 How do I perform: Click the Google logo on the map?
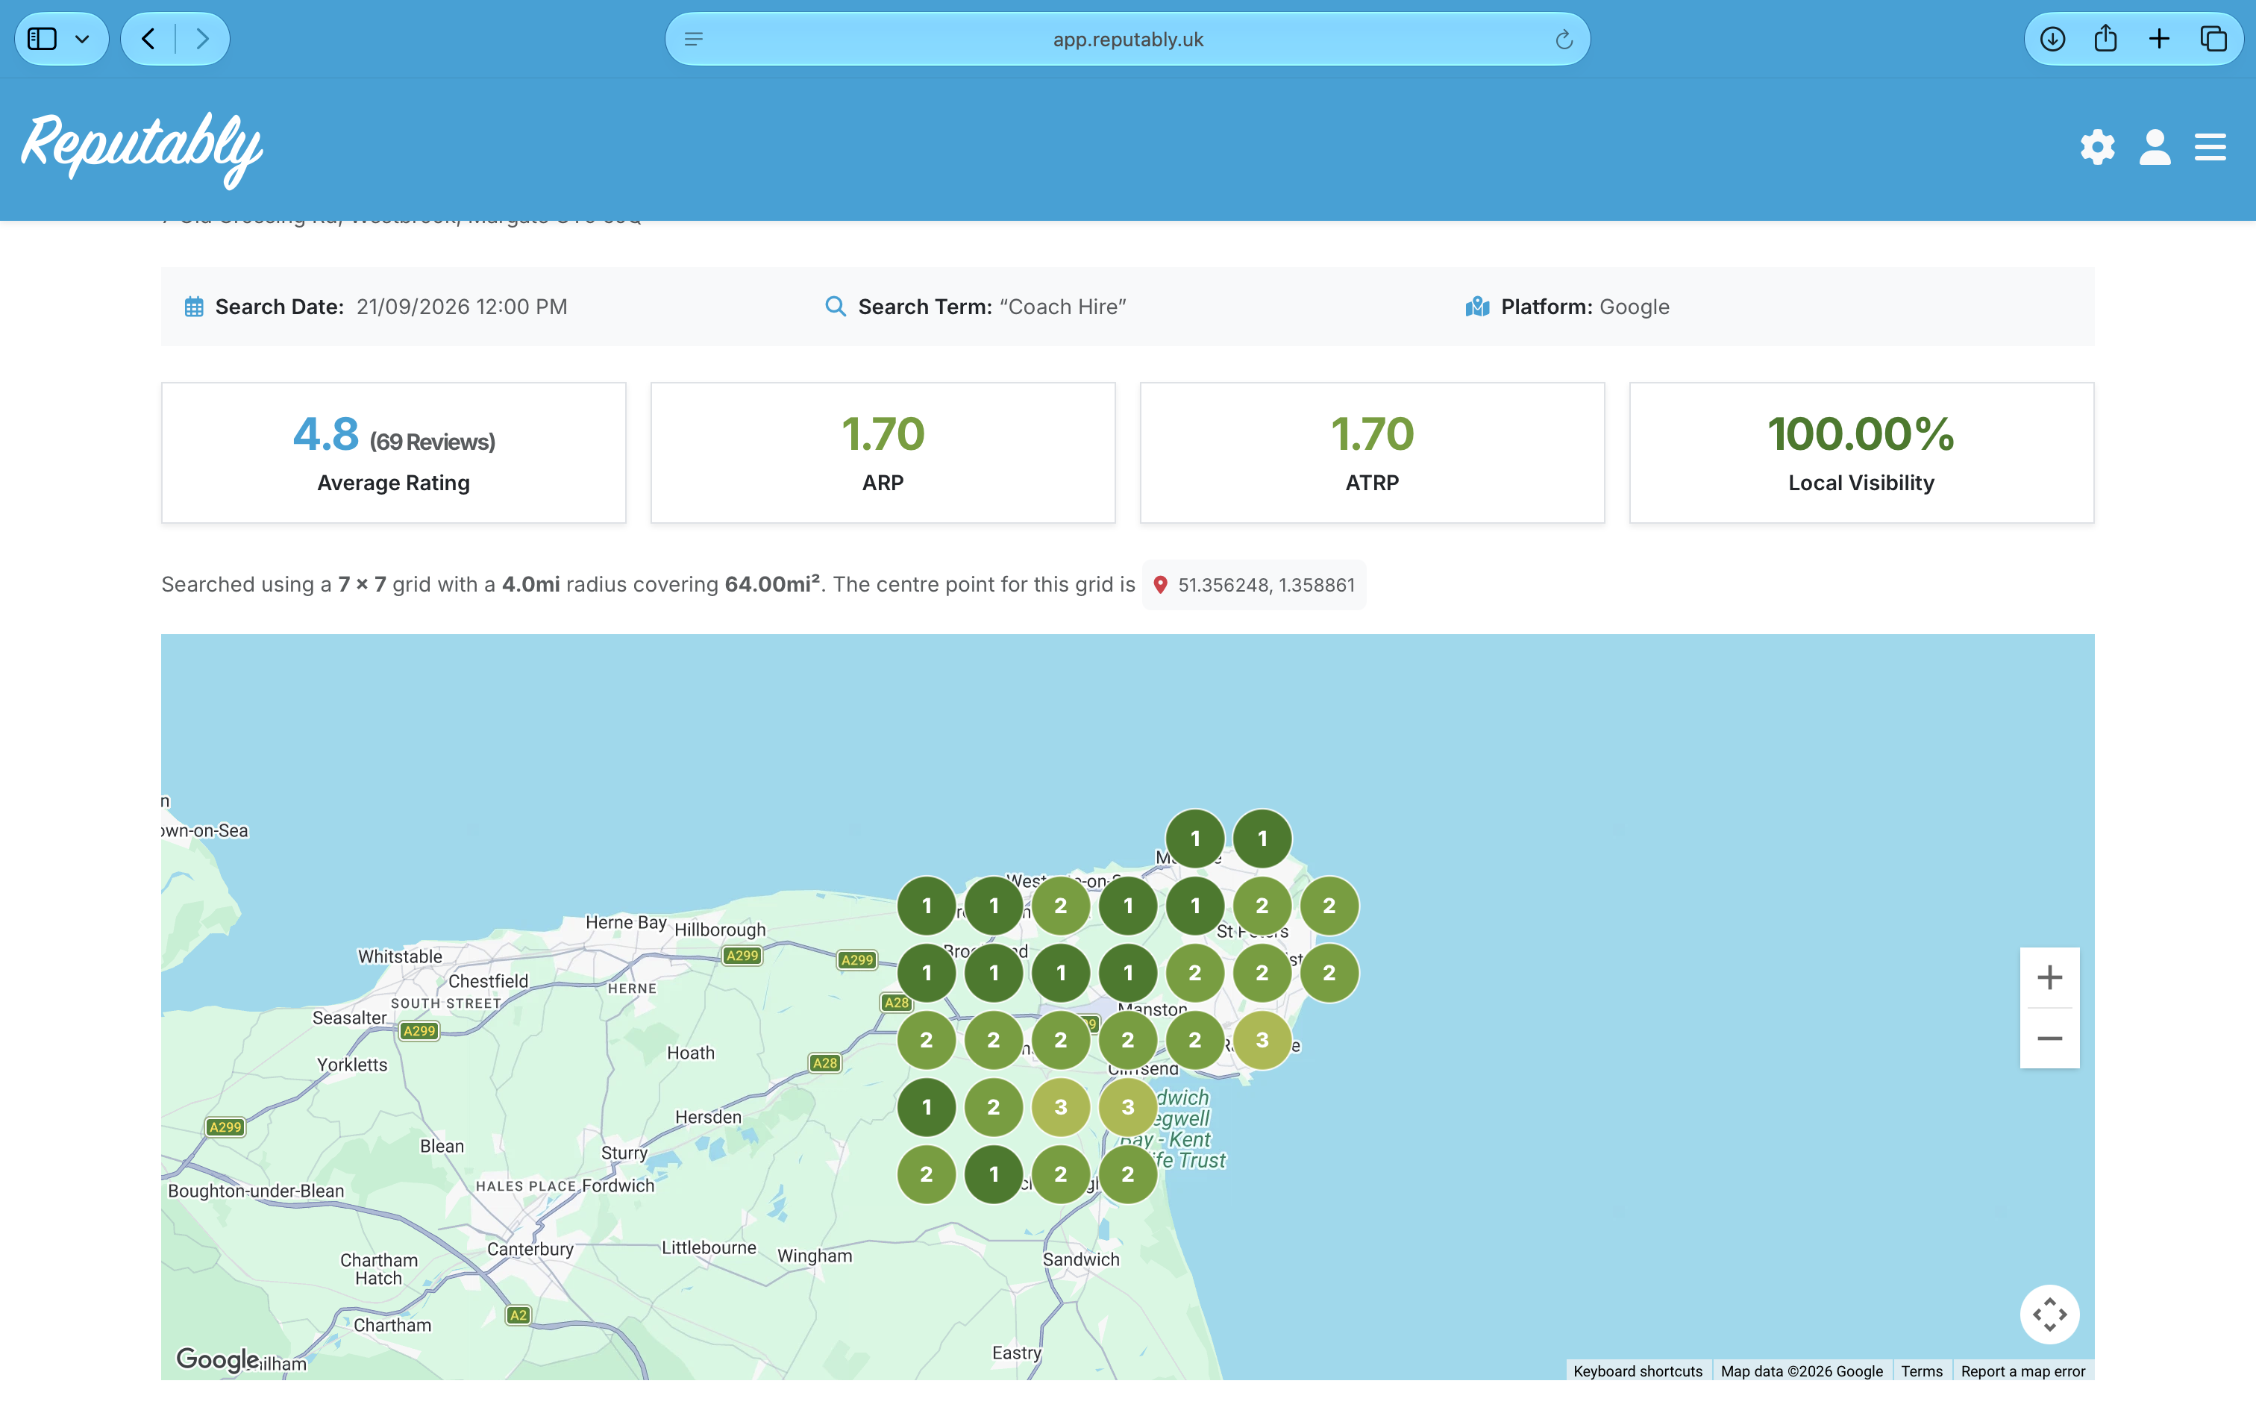click(217, 1359)
